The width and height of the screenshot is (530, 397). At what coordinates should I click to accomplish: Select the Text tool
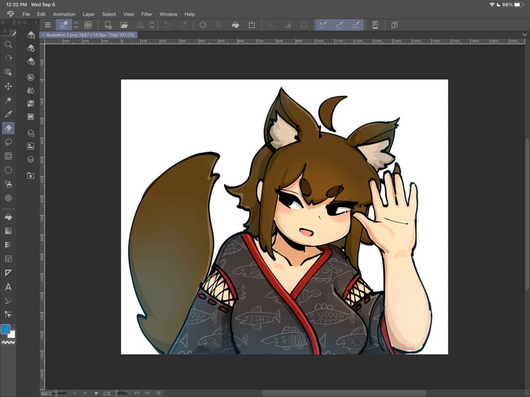[9, 287]
